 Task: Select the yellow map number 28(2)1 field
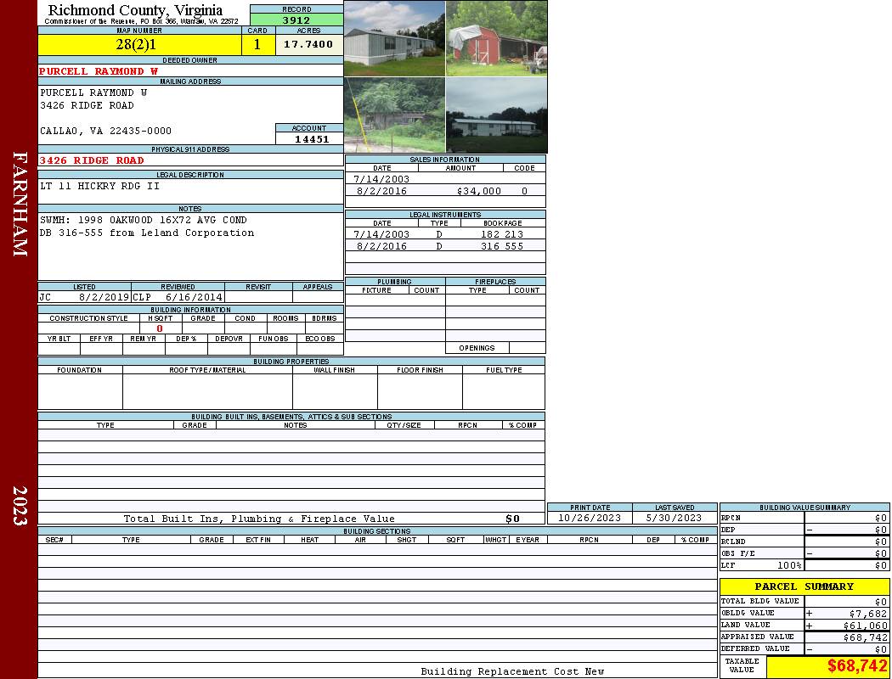pos(141,45)
